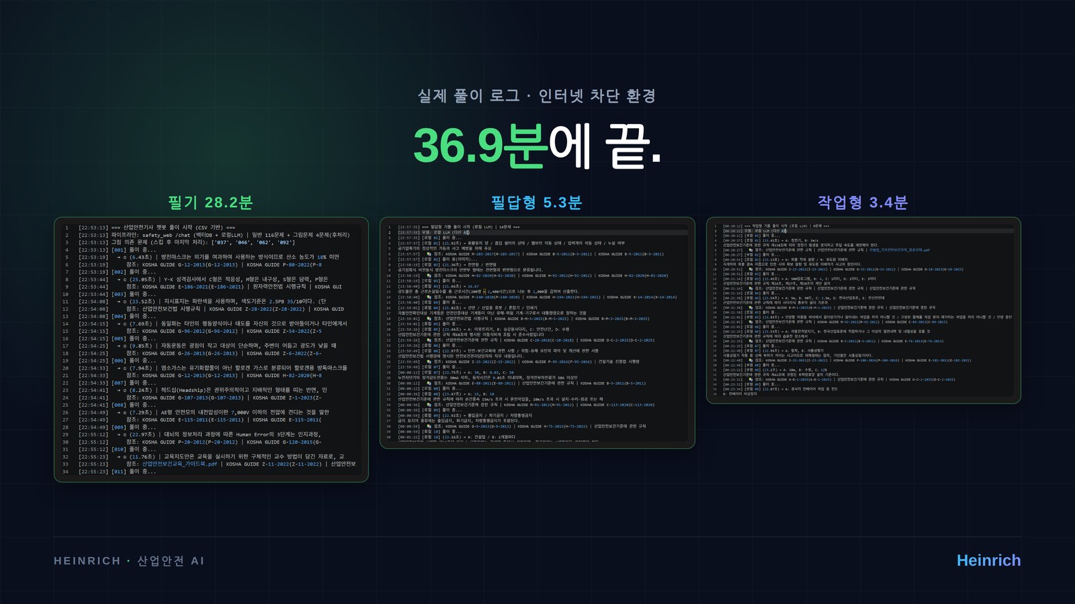Click the right log screenshot under 작업형 3.4분
1075x604 pixels.
click(863, 310)
